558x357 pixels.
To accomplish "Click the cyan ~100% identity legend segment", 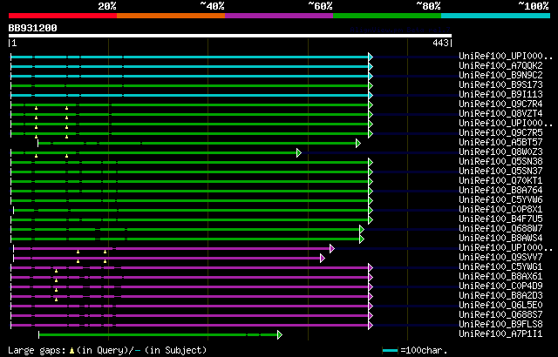I will point(496,16).
